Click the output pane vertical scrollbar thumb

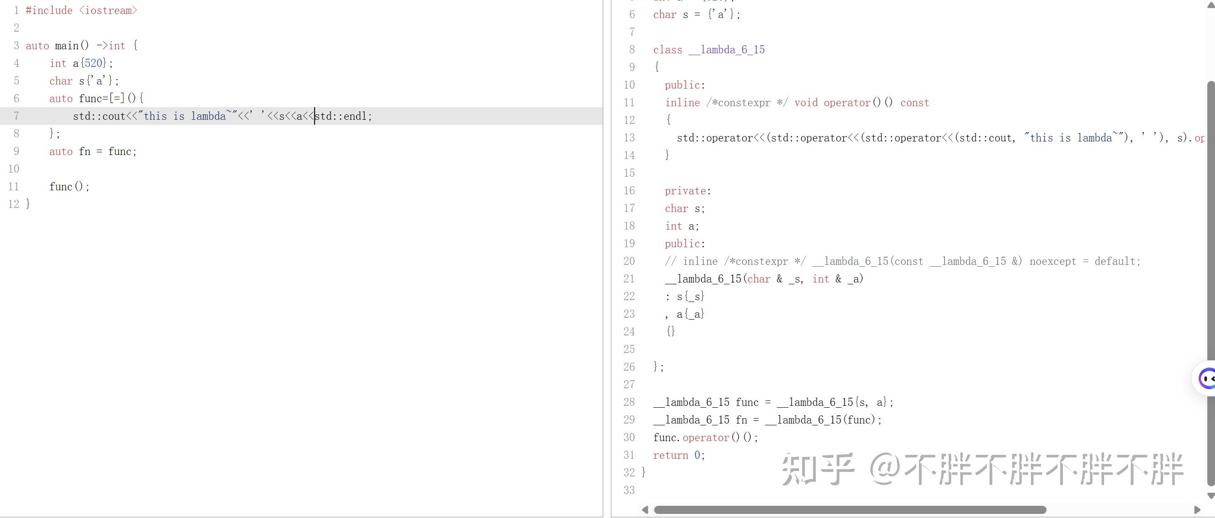point(1210,283)
